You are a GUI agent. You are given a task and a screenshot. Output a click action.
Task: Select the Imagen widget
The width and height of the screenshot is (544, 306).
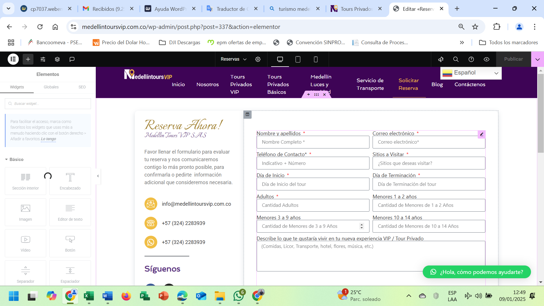tap(25, 212)
